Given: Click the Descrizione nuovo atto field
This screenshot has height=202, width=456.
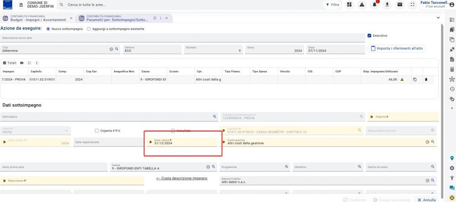Looking at the screenshot, I should click(x=183, y=38).
